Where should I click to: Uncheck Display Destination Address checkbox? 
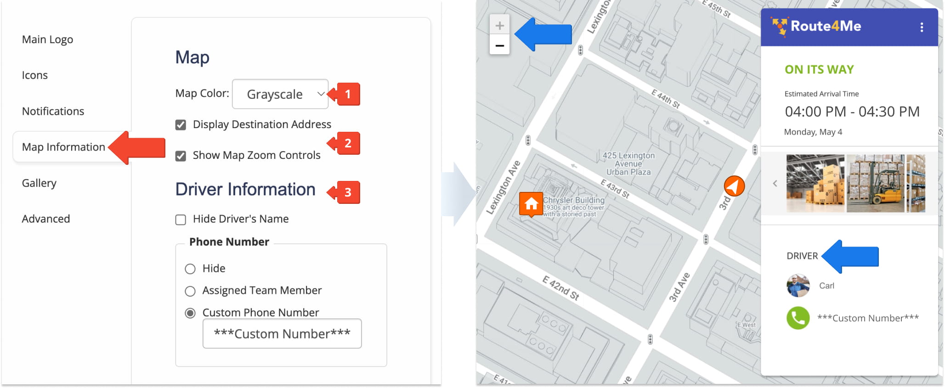181,125
